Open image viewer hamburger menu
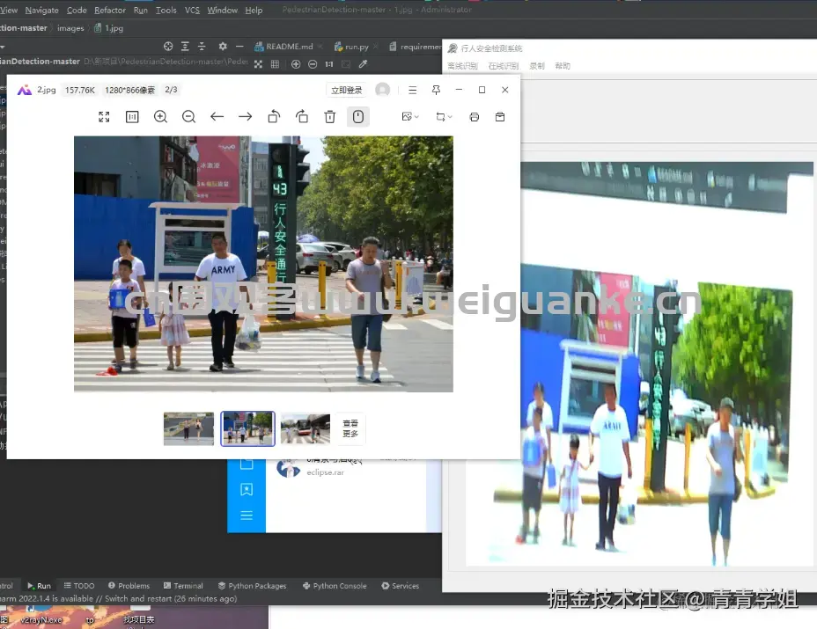 coord(413,90)
